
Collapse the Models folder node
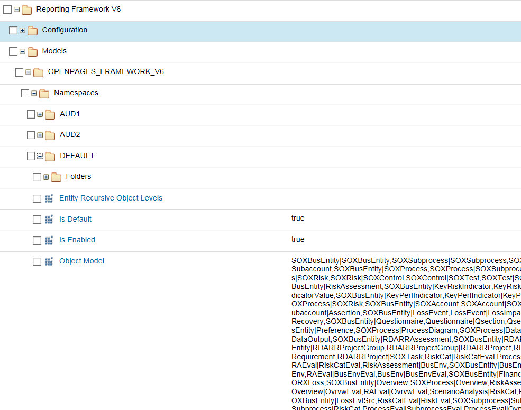(22, 51)
